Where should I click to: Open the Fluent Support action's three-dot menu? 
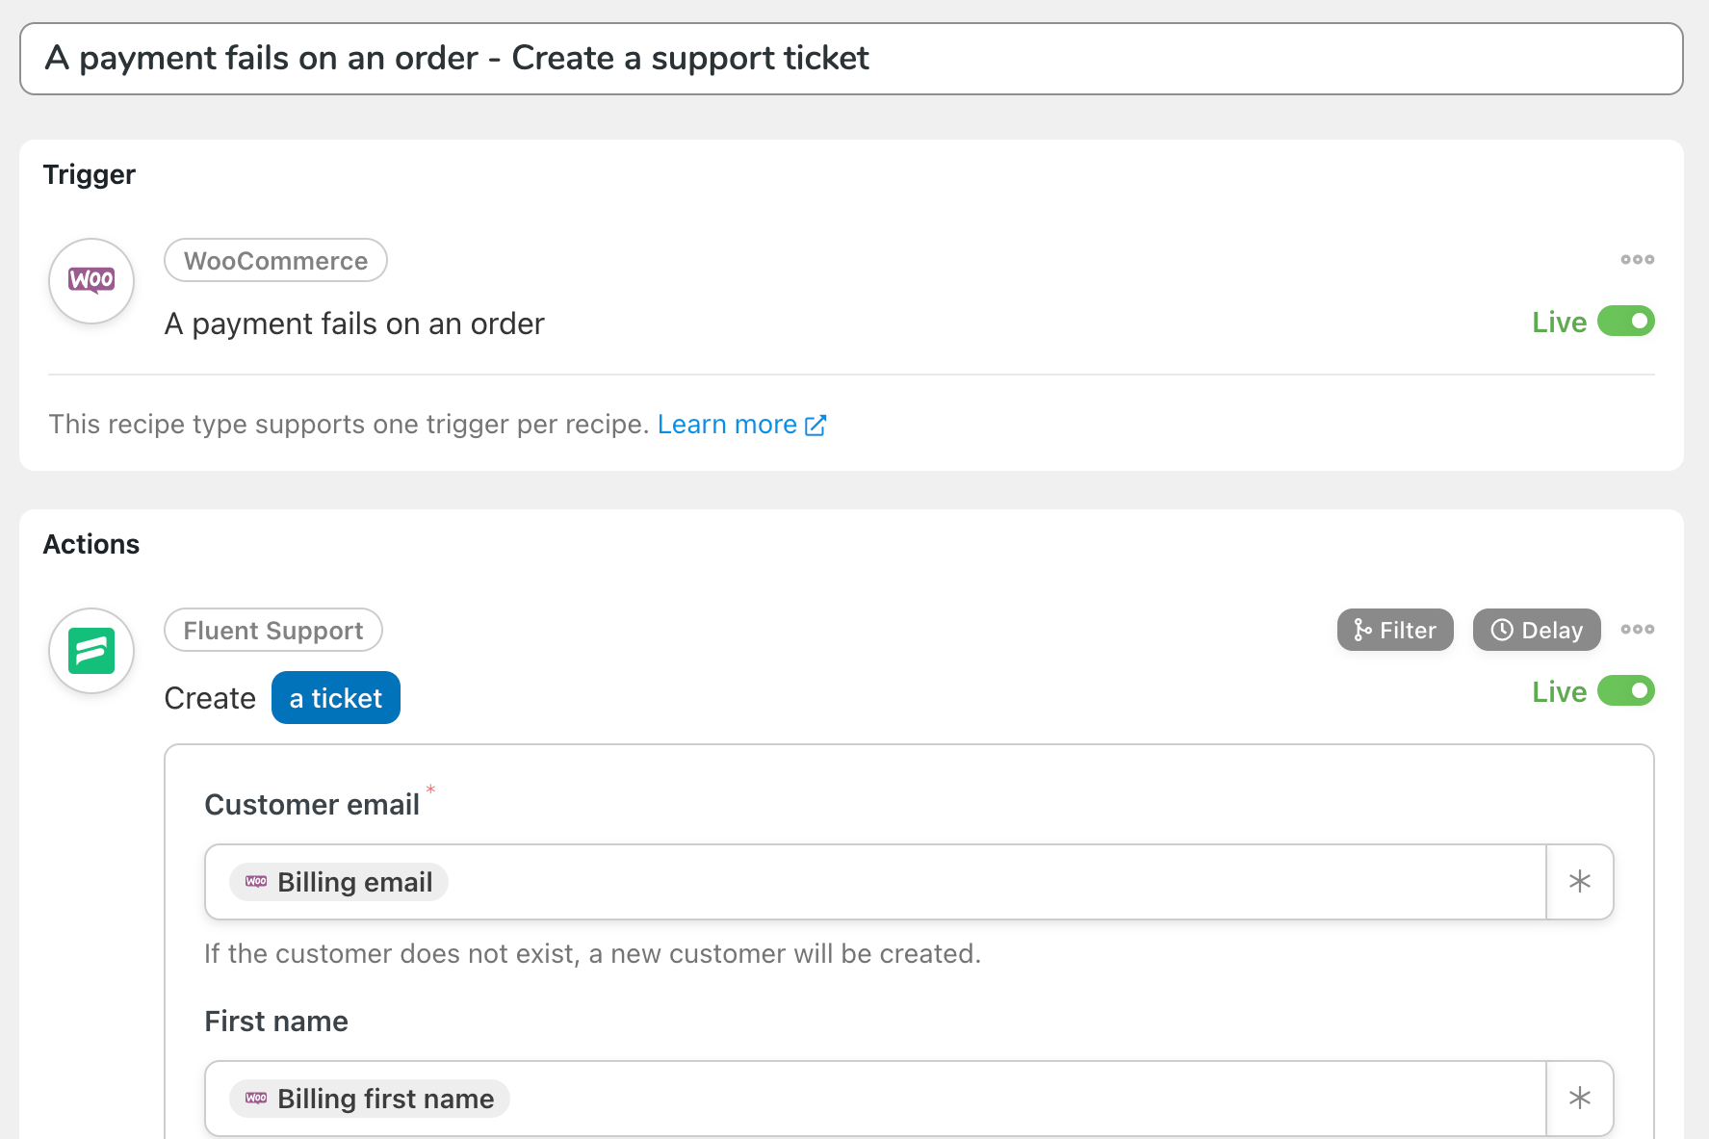point(1637,630)
